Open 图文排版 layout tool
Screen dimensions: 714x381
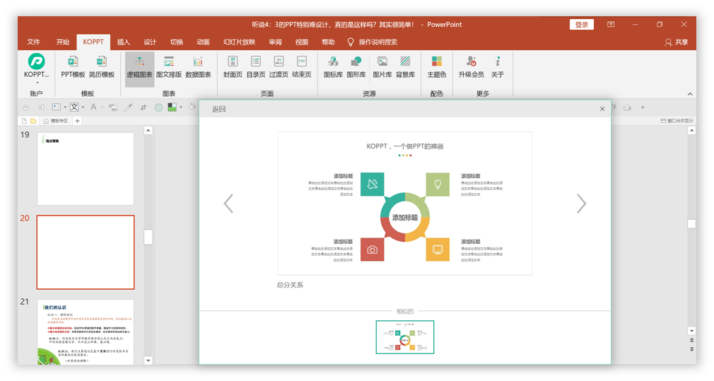[169, 66]
